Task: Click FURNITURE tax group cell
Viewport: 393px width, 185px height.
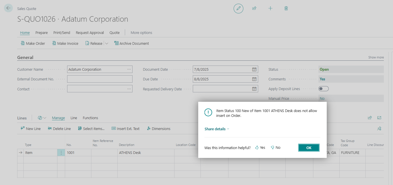Action: [x=352, y=153]
